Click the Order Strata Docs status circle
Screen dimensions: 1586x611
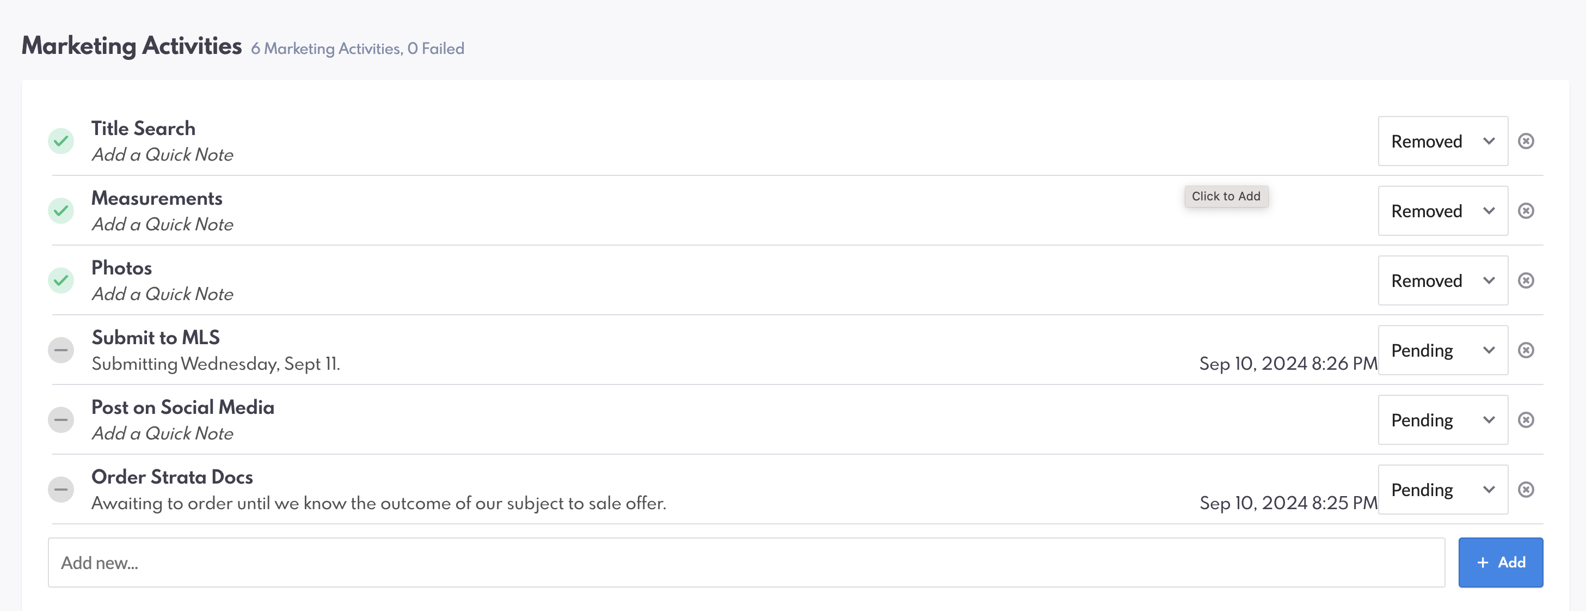point(61,489)
